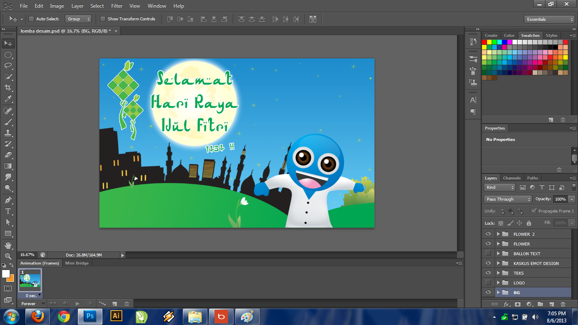Switch to the Mini Bridge tab
This screenshot has height=325, width=578.
[x=77, y=263]
